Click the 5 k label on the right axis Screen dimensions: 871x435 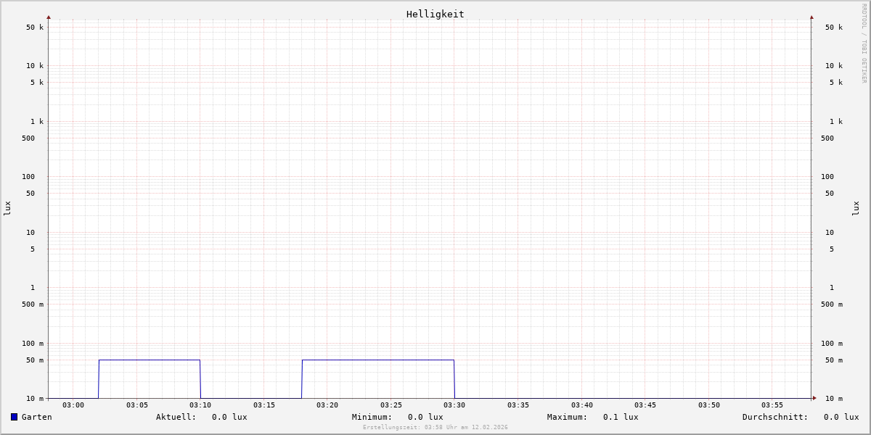836,83
